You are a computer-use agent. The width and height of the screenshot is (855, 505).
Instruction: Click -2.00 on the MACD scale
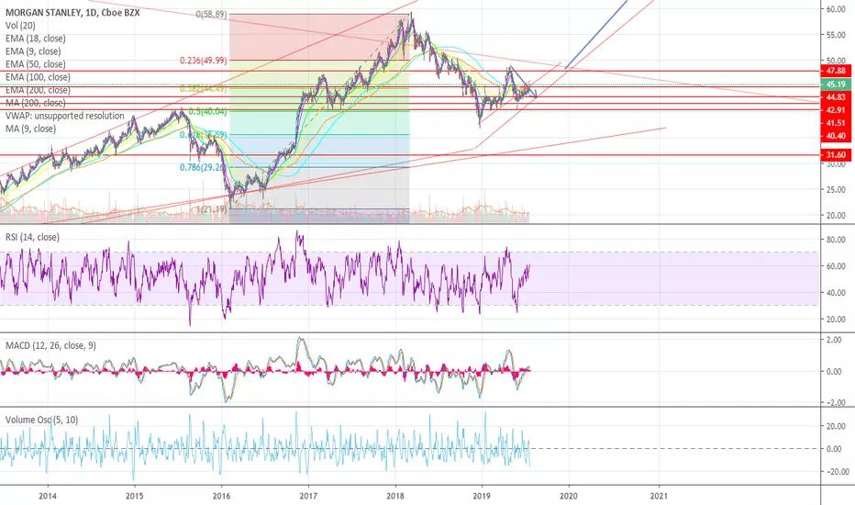pyautogui.click(x=836, y=402)
